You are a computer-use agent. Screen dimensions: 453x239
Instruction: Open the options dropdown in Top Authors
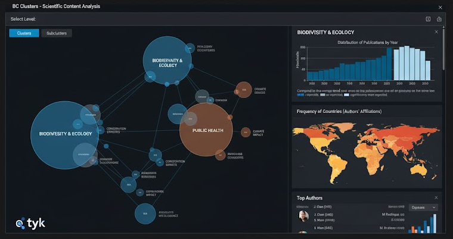click(x=423, y=207)
